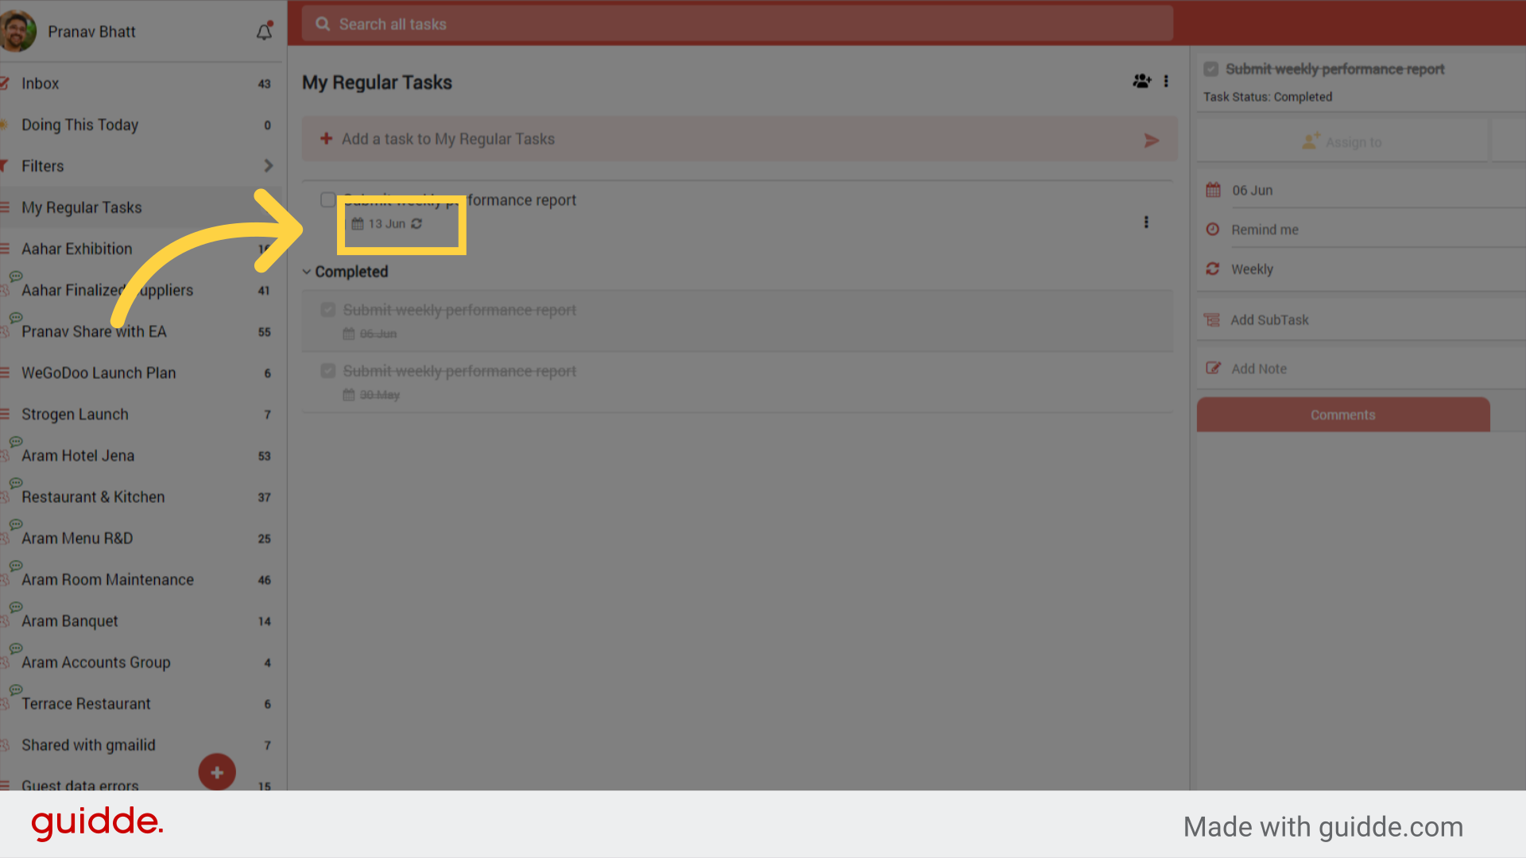
Task: Click the Weekly recurrence label in right panel
Action: [x=1253, y=269]
